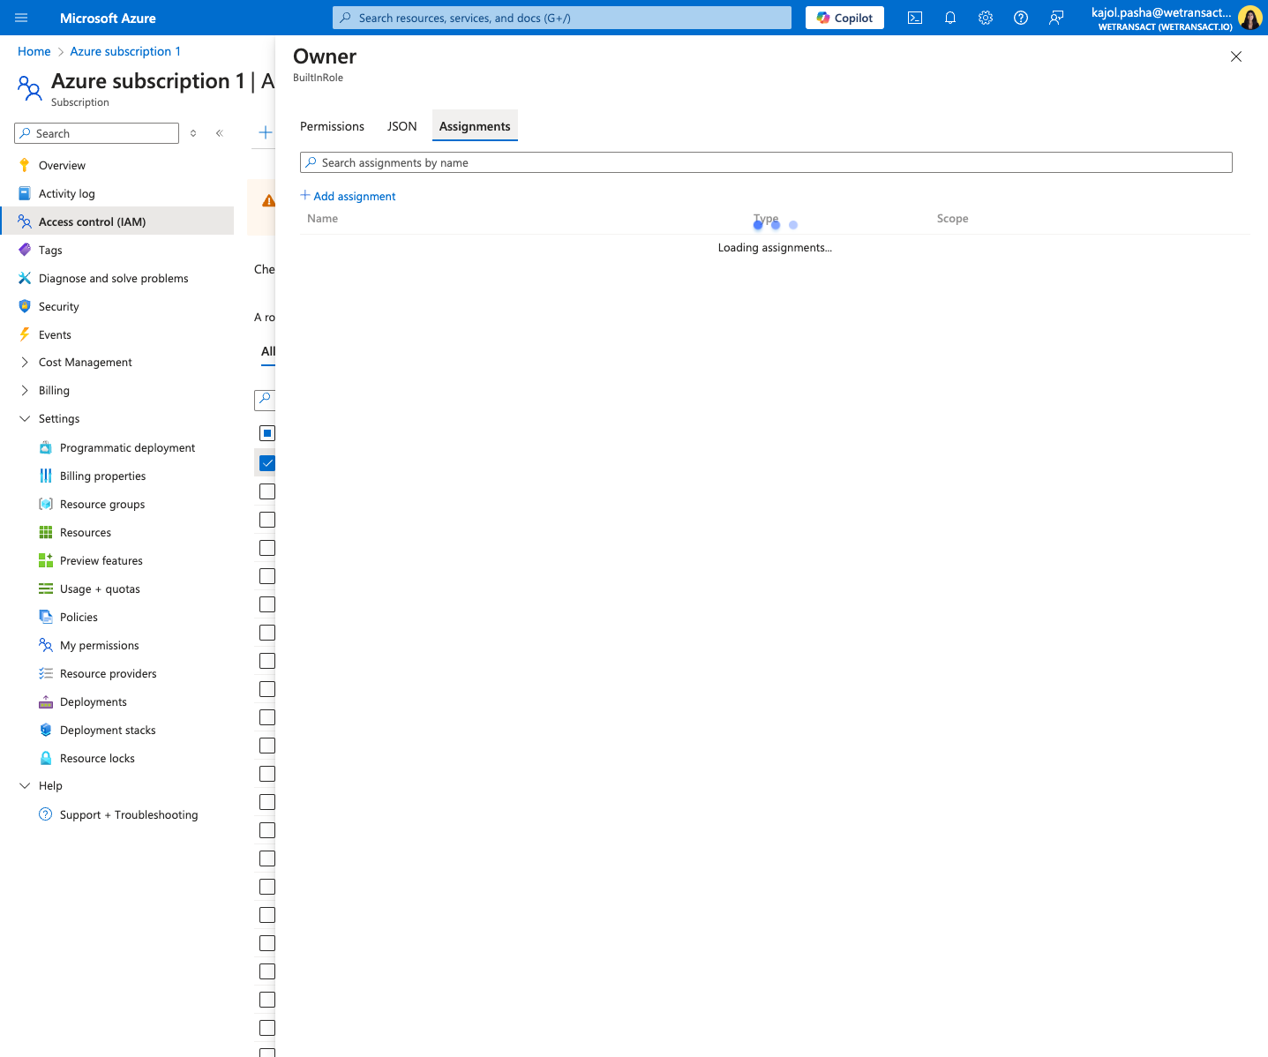1268x1057 pixels.
Task: Open Overview in the sidebar
Action: click(x=62, y=165)
